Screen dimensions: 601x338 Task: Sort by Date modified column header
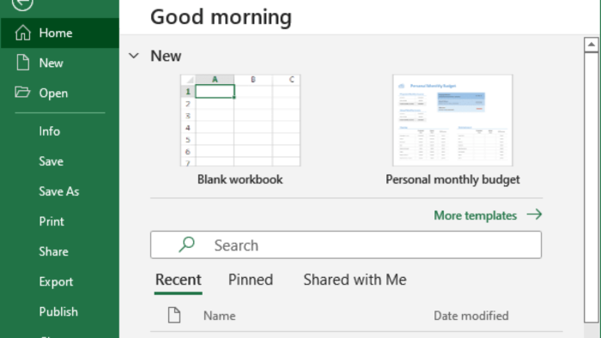(471, 316)
